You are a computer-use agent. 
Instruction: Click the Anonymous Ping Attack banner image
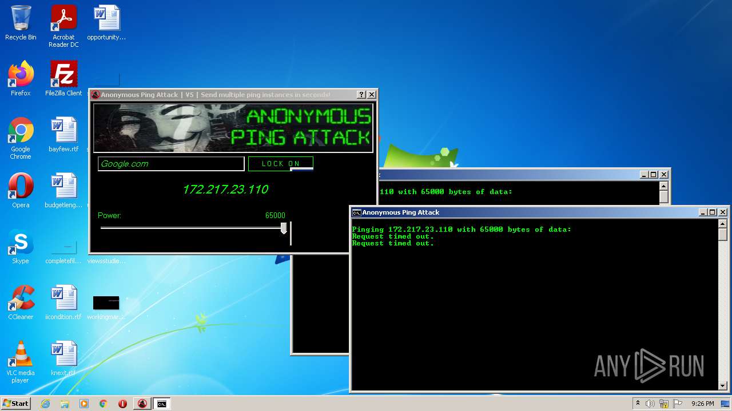click(233, 128)
